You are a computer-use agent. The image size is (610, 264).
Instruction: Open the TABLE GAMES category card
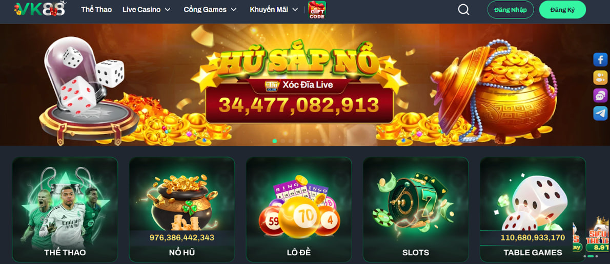pos(533,210)
